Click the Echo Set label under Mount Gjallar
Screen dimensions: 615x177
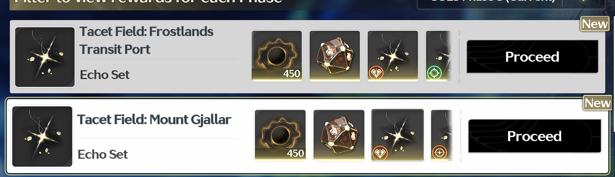[103, 154]
